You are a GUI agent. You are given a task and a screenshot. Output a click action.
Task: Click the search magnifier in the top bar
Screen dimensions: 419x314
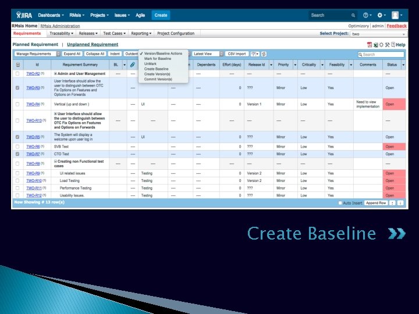(x=353, y=16)
